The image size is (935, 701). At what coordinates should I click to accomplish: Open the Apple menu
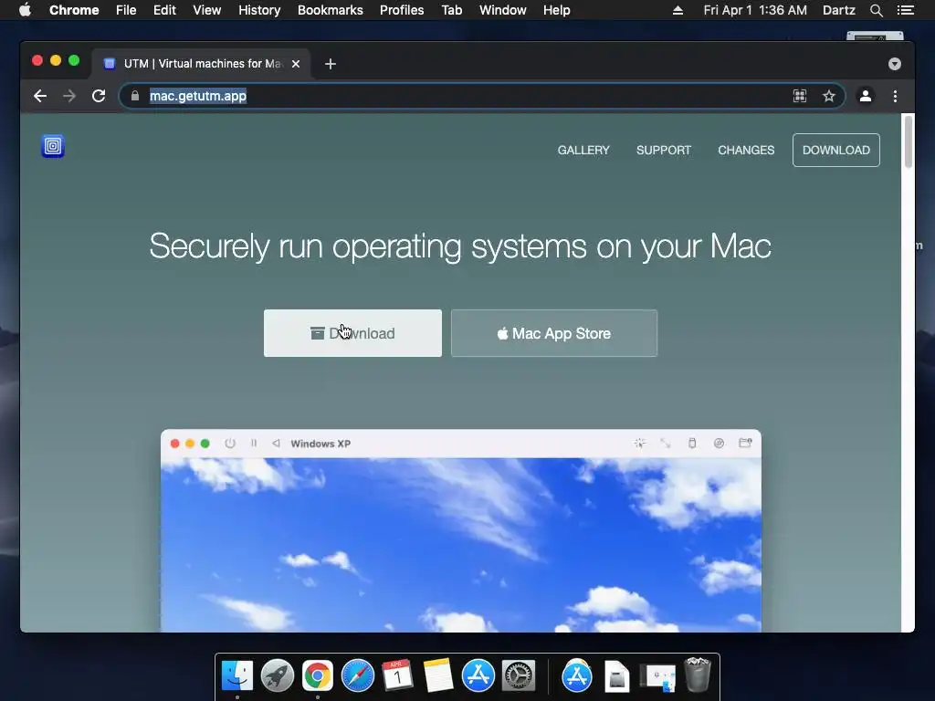tap(25, 10)
